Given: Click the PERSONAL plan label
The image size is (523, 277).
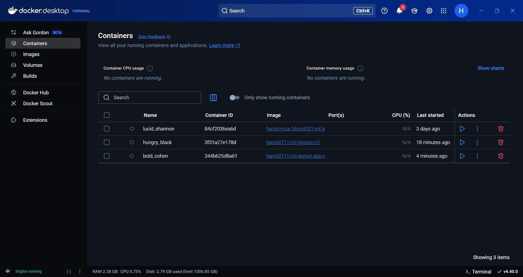Looking at the screenshot, I should point(81,11).
